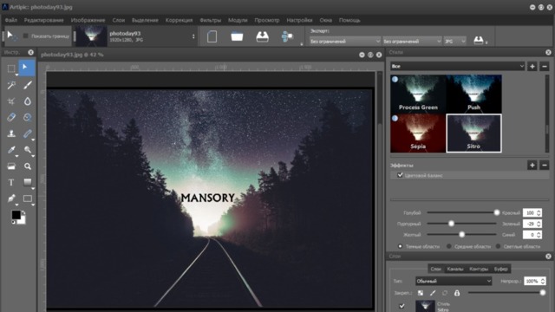Image resolution: width=555 pixels, height=312 pixels.
Task: Open photoday93 document switcher arrows
Action: [193, 36]
